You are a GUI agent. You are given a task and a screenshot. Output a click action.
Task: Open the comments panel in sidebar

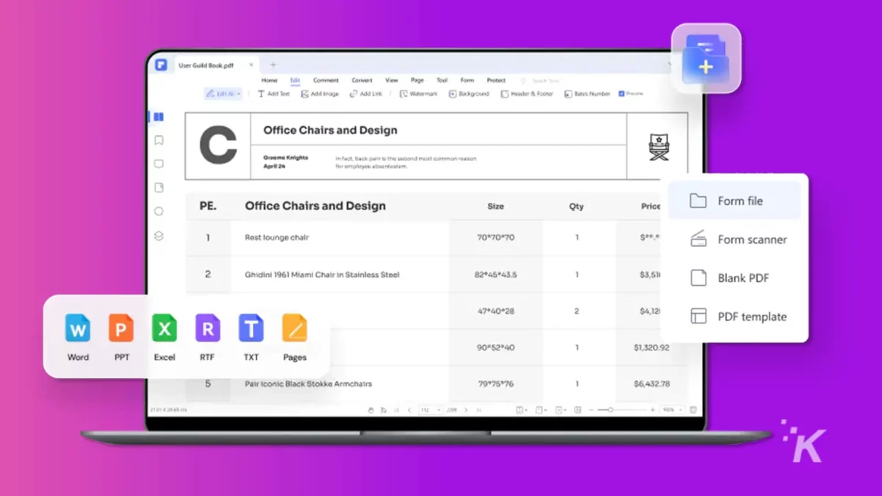[x=158, y=164]
